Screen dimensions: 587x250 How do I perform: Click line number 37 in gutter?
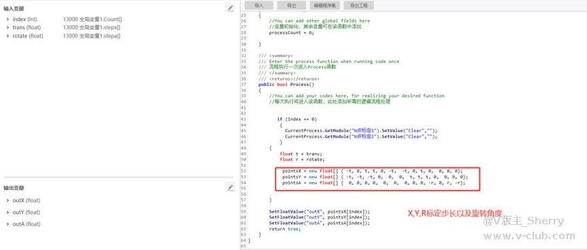click(244, 85)
